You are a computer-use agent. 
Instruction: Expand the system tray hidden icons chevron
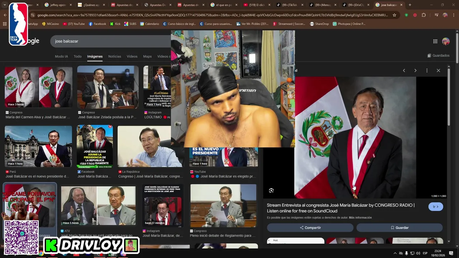(x=395, y=253)
